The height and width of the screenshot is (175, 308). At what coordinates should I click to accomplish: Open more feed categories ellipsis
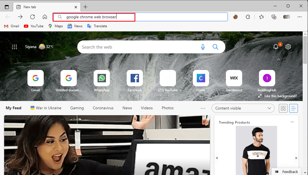coord(203,108)
